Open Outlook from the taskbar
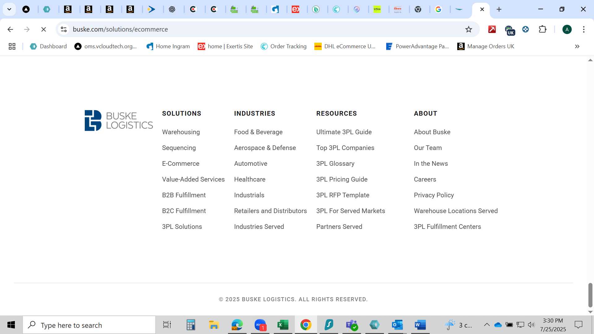 pos(397,325)
